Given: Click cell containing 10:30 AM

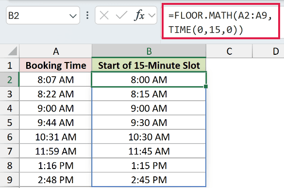Looking at the screenshot, I should 149,137.
